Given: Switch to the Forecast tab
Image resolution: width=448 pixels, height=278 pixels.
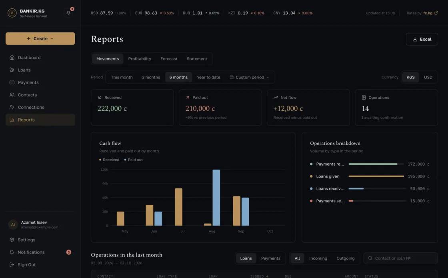Looking at the screenshot, I should pyautogui.click(x=169, y=58).
